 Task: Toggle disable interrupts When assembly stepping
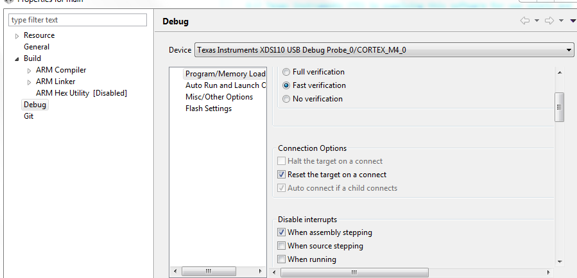tap(282, 232)
